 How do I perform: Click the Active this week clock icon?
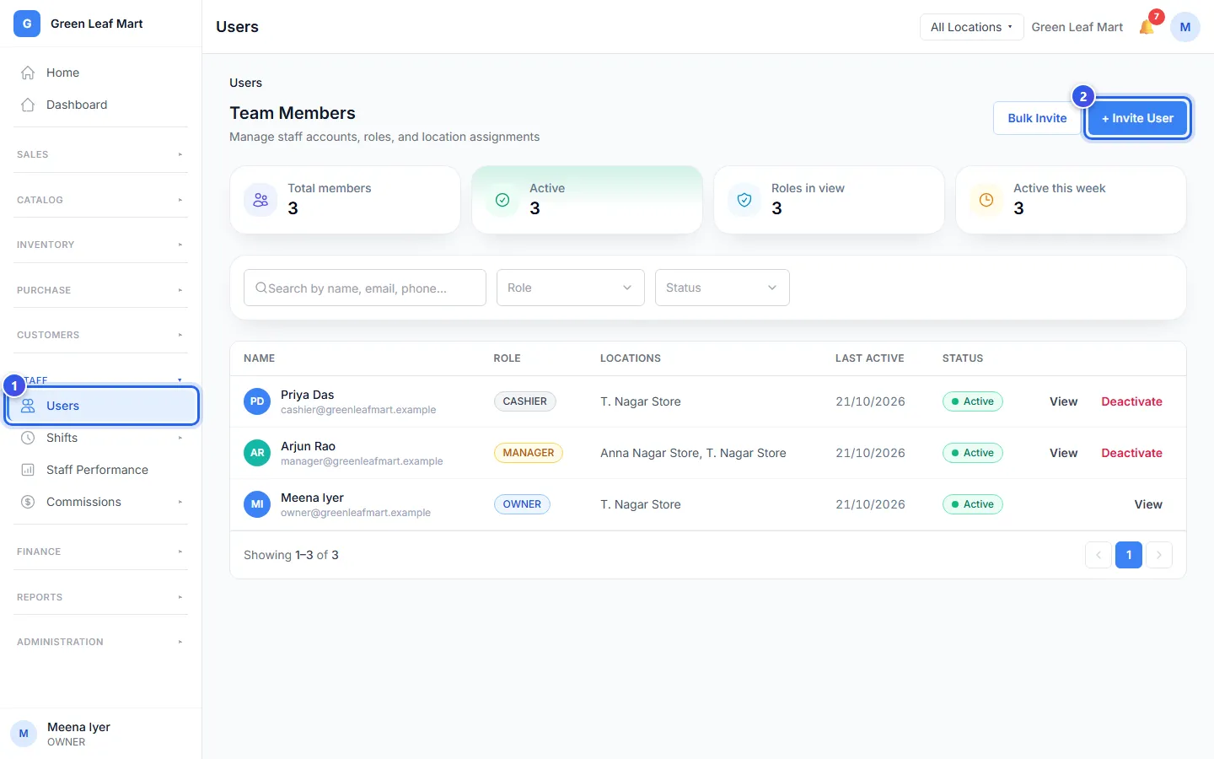pos(986,200)
